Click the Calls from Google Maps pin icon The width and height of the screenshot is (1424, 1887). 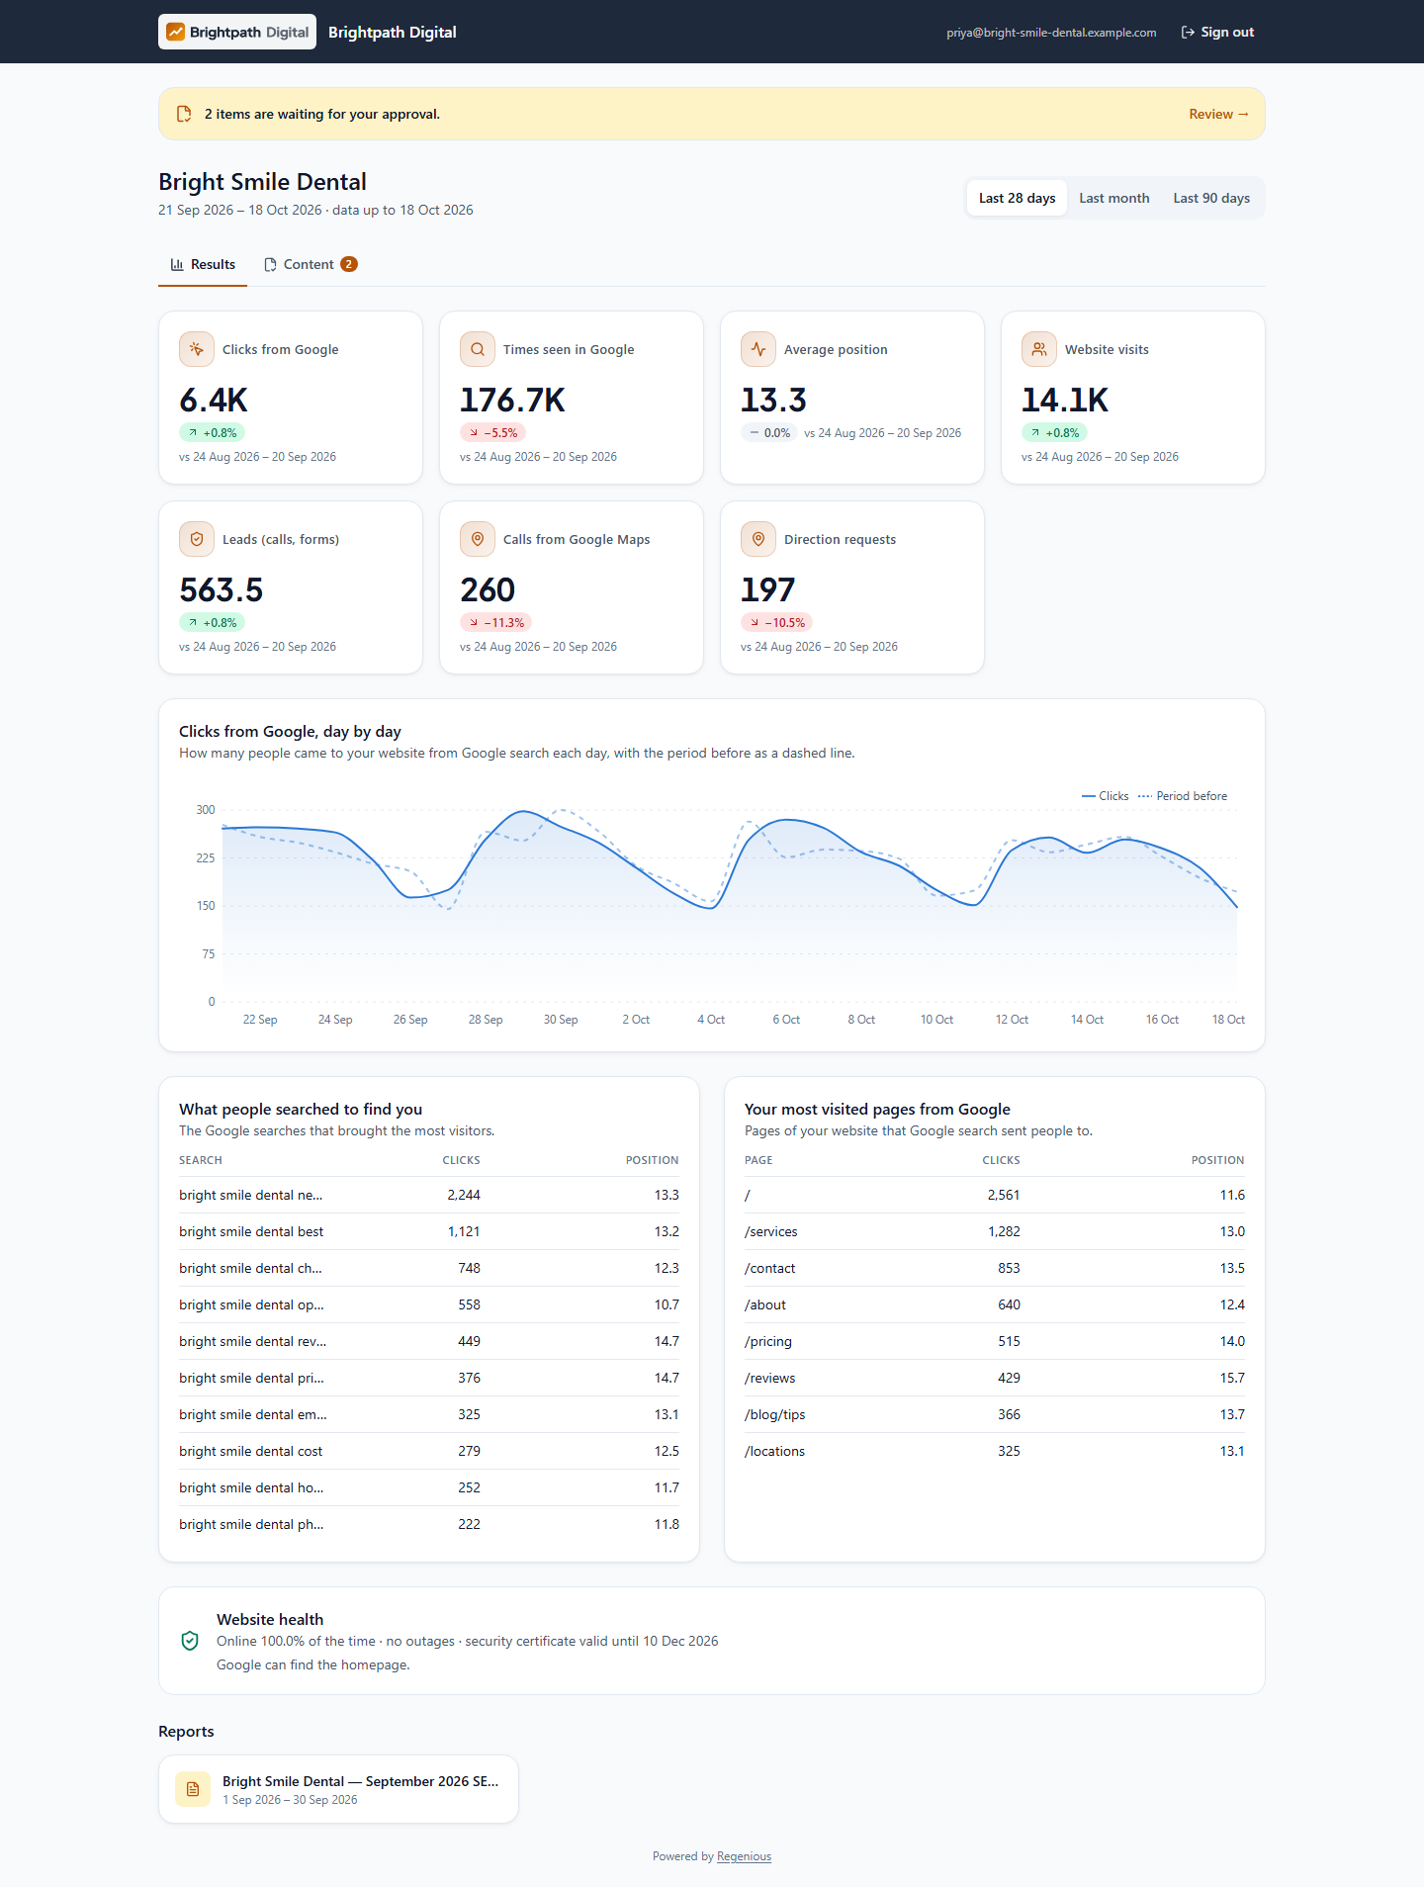click(x=478, y=539)
